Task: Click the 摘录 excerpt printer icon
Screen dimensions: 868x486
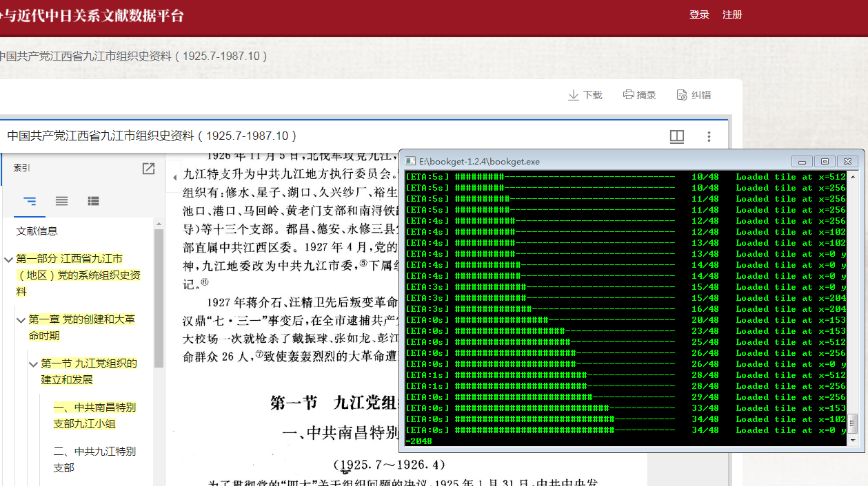Action: (628, 95)
